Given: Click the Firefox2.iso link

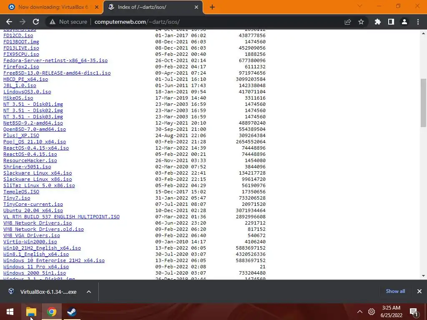Looking at the screenshot, I should [x=21, y=67].
